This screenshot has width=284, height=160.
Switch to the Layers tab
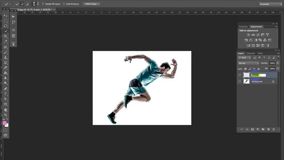coord(241,53)
